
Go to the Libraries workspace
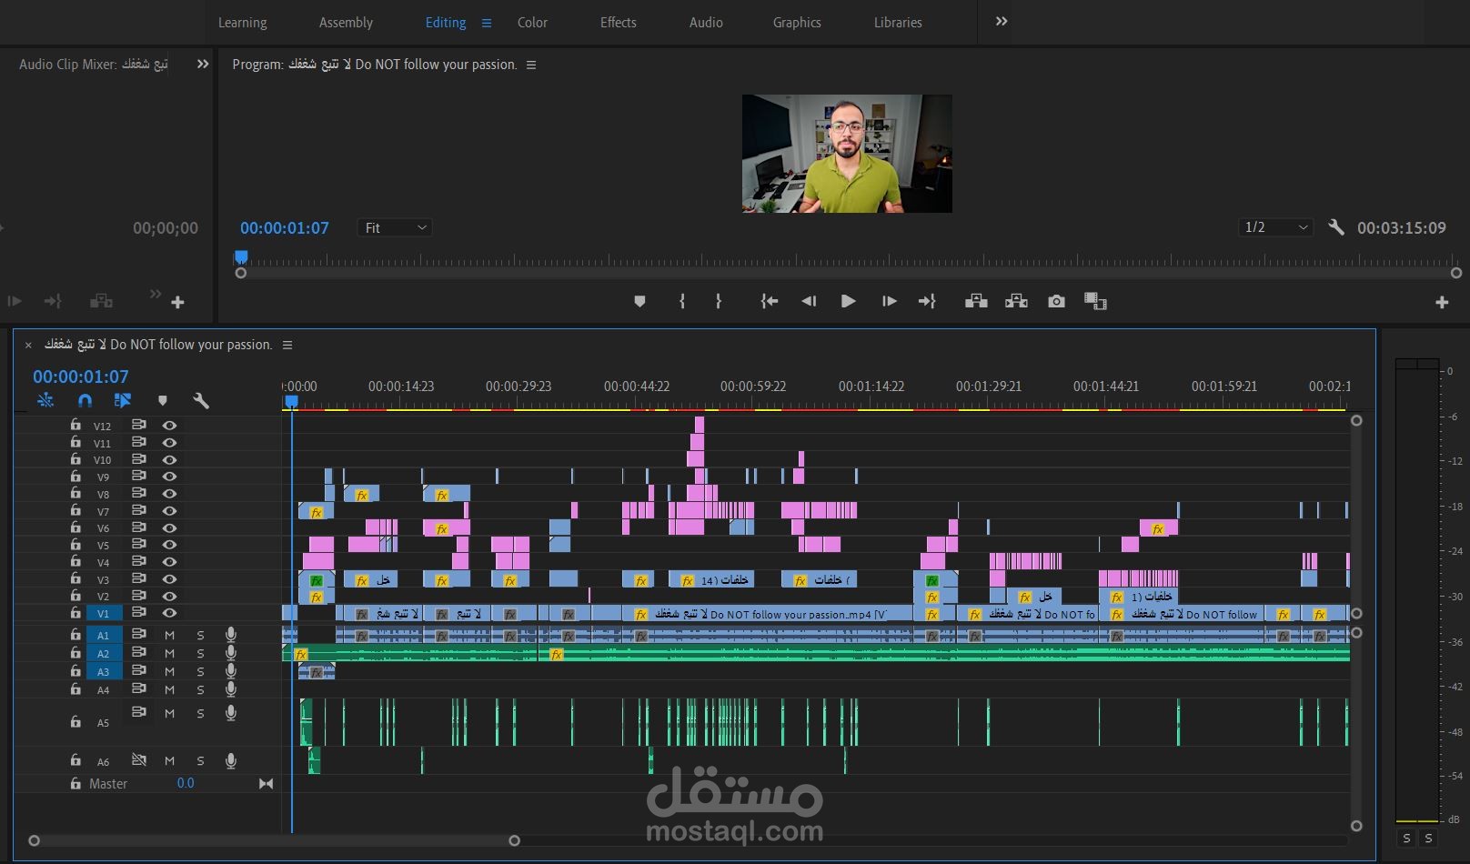click(898, 23)
